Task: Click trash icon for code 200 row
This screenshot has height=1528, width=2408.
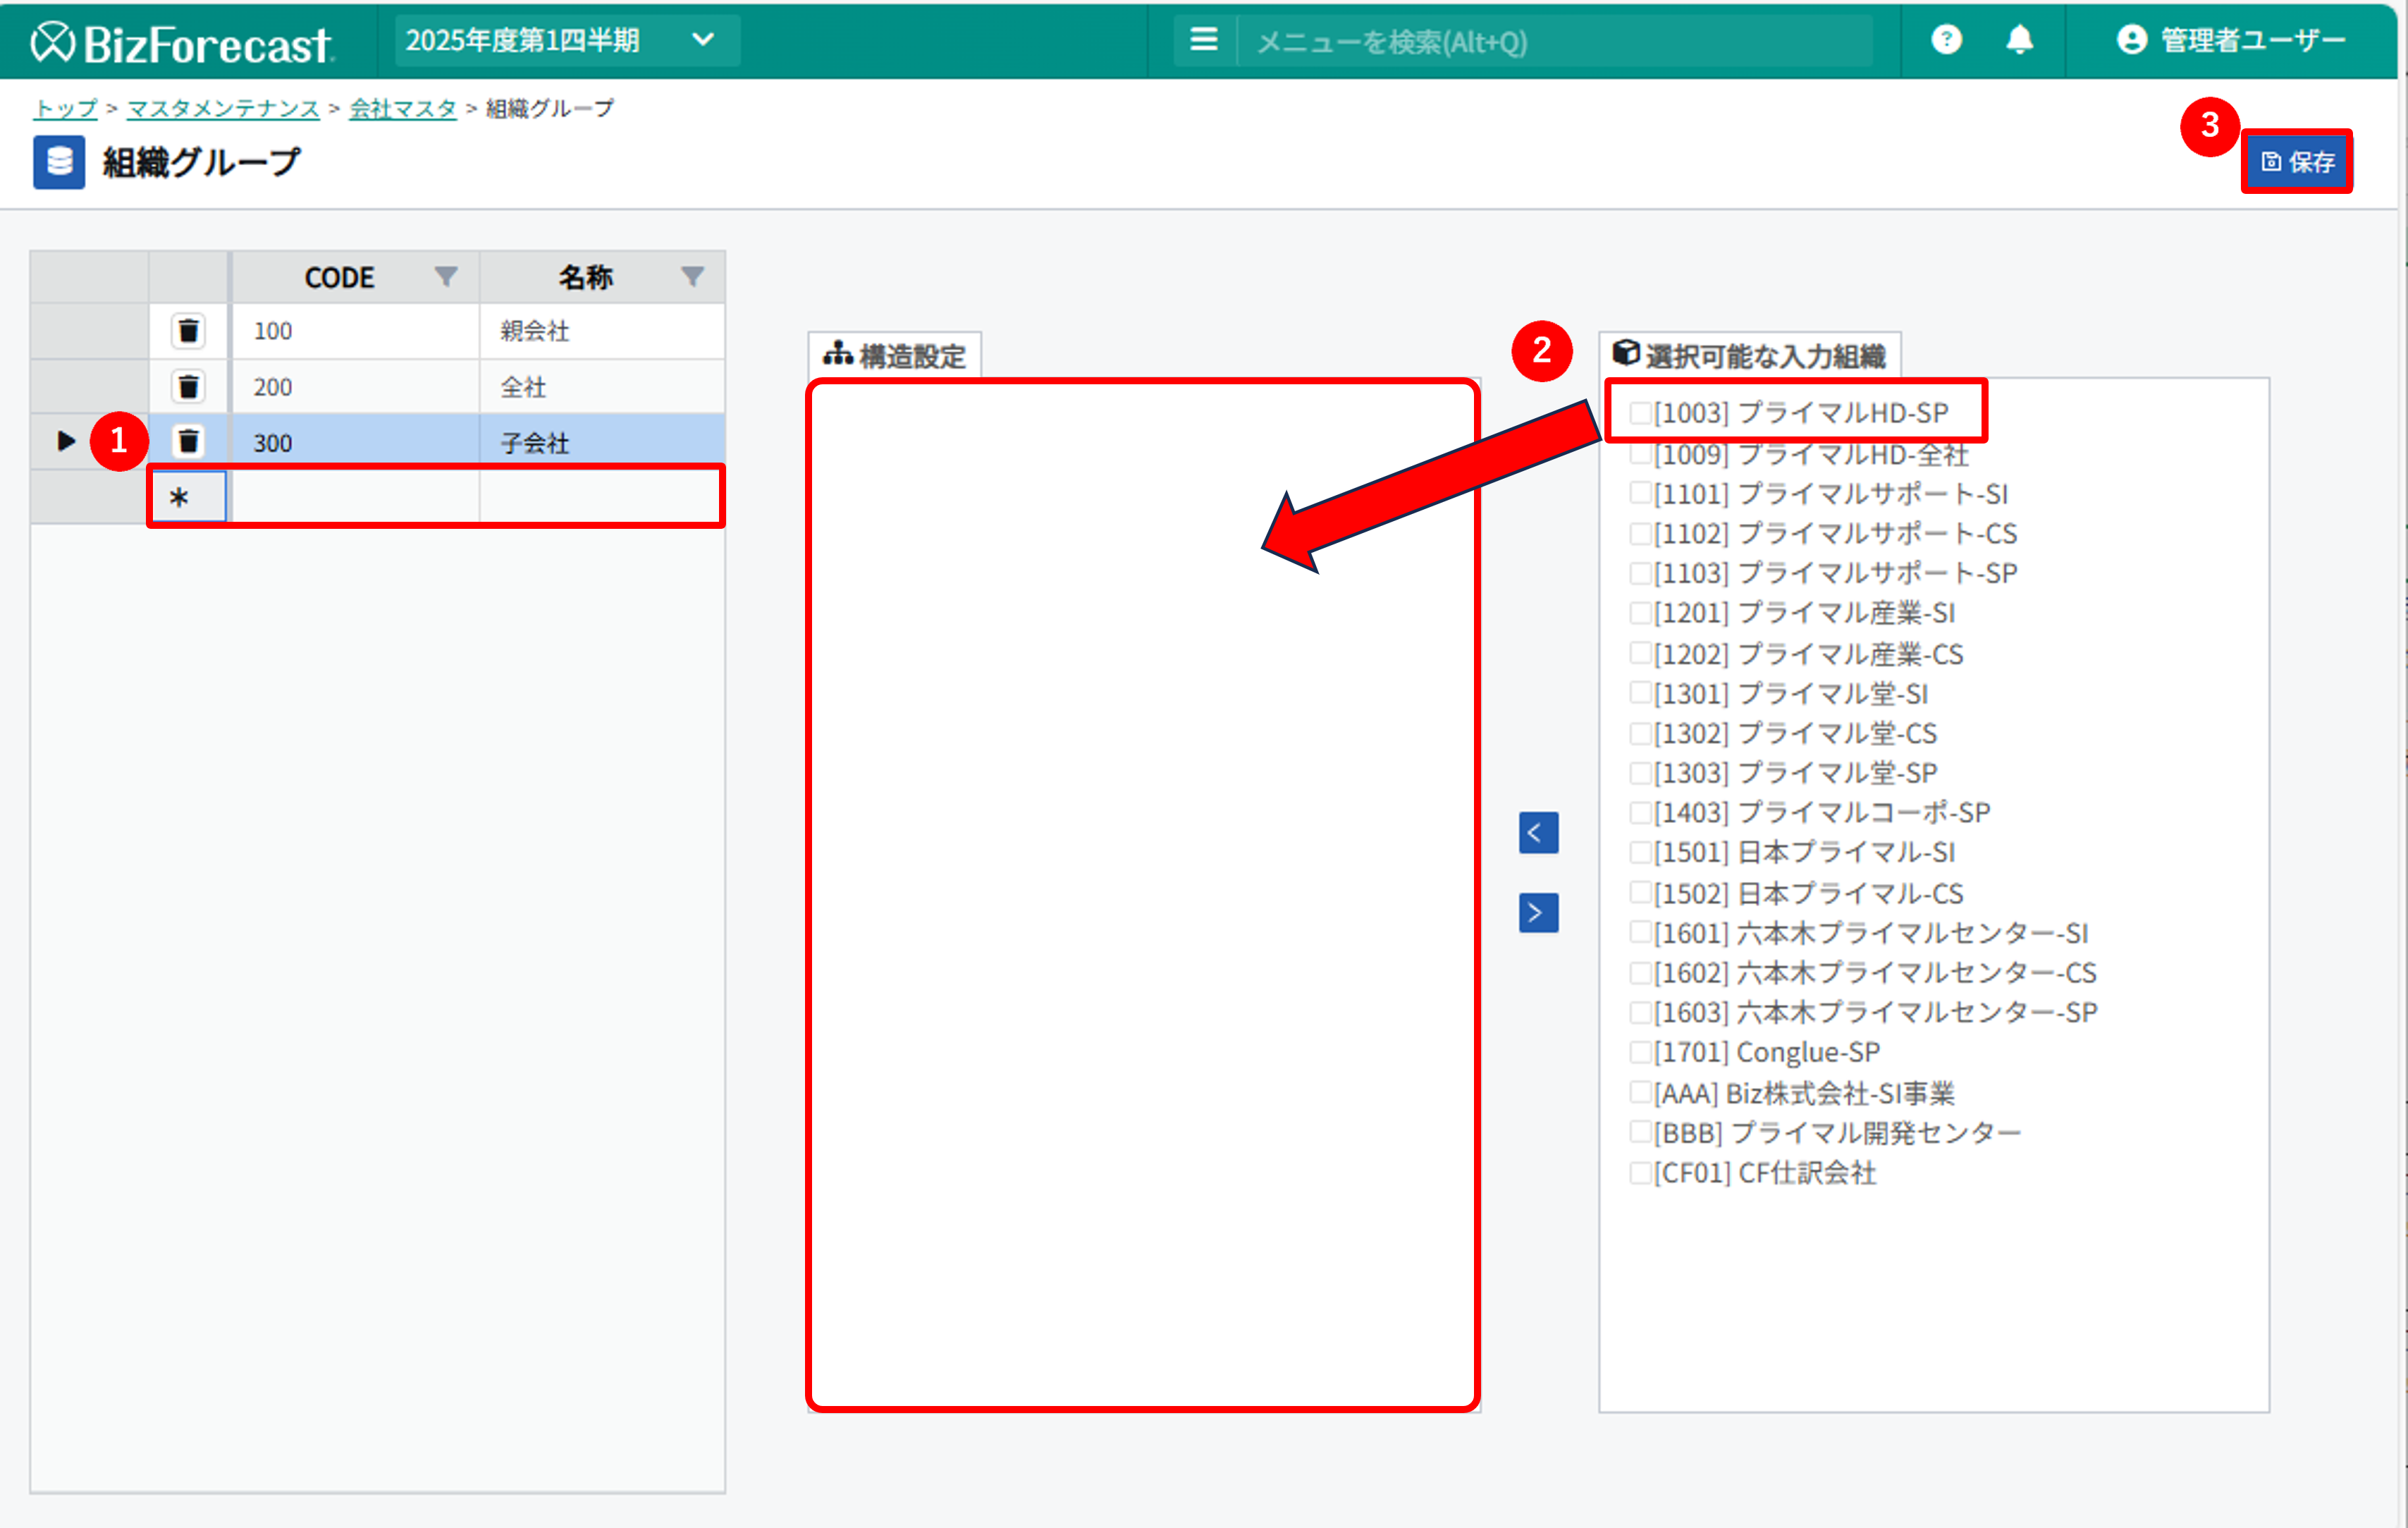Action: (188, 386)
